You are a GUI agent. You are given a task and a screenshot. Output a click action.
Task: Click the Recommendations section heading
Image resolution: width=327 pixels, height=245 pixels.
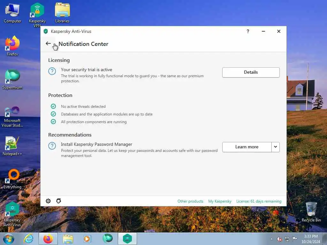coord(70,135)
